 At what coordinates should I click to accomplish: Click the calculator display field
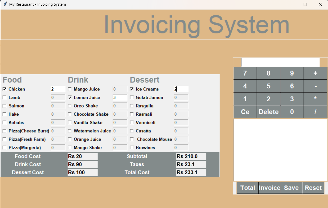(280, 62)
